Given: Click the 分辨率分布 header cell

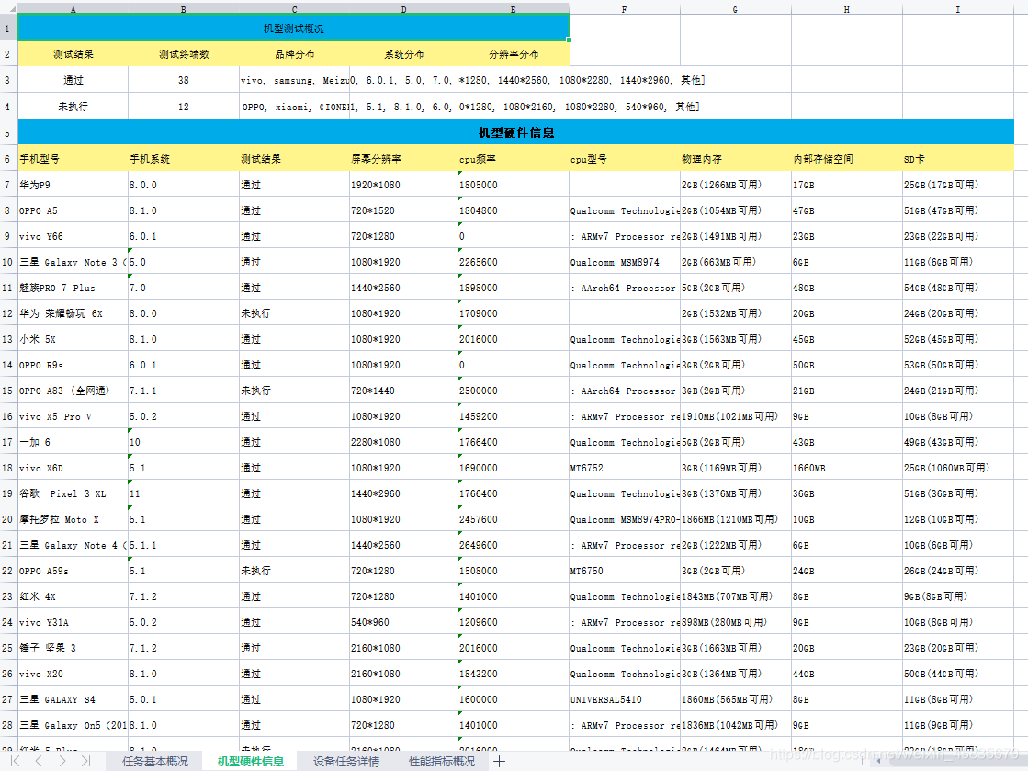Looking at the screenshot, I should pyautogui.click(x=514, y=54).
